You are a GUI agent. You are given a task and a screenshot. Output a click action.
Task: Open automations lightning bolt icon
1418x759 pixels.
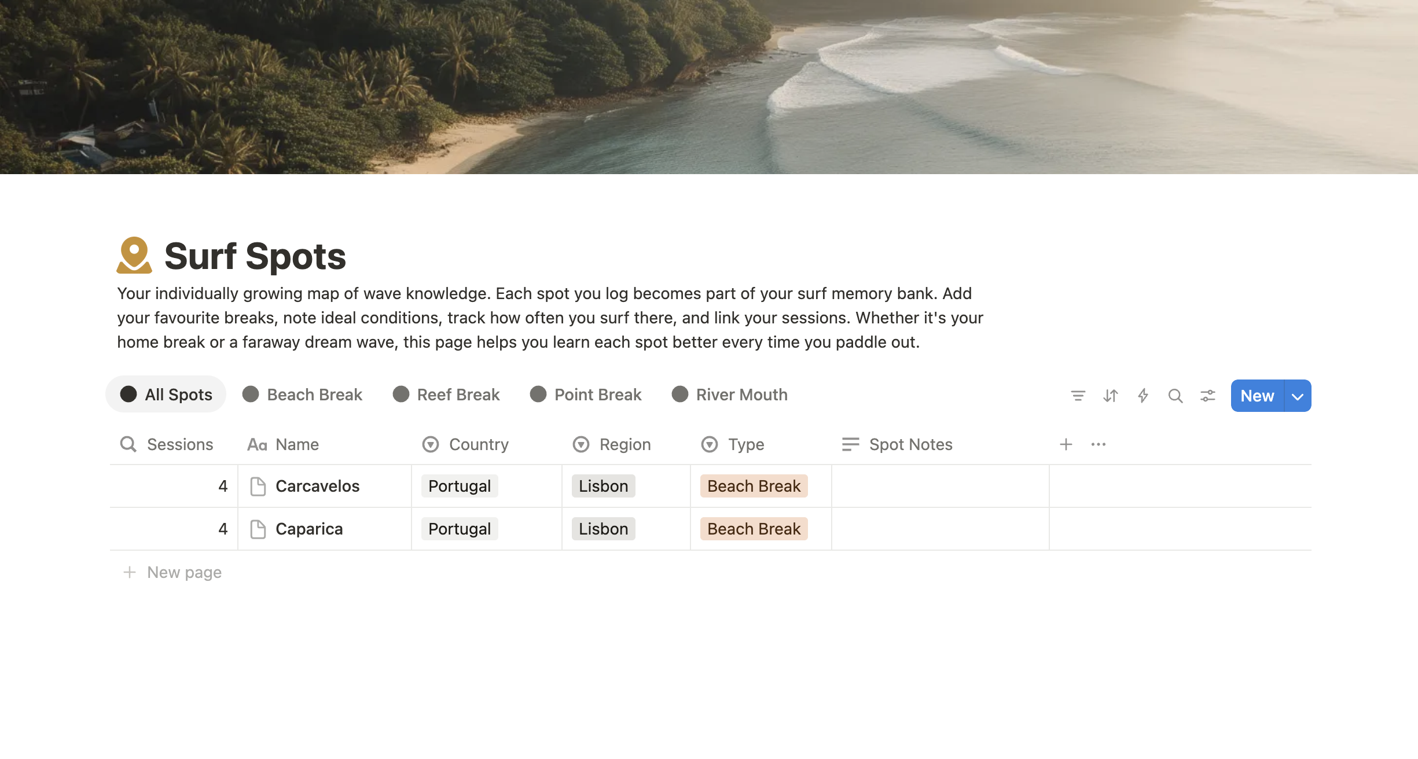1143,396
